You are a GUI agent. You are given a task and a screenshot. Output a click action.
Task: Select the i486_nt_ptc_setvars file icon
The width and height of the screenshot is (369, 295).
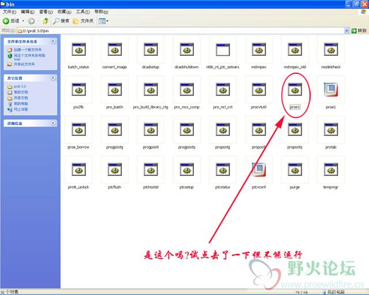223,50
